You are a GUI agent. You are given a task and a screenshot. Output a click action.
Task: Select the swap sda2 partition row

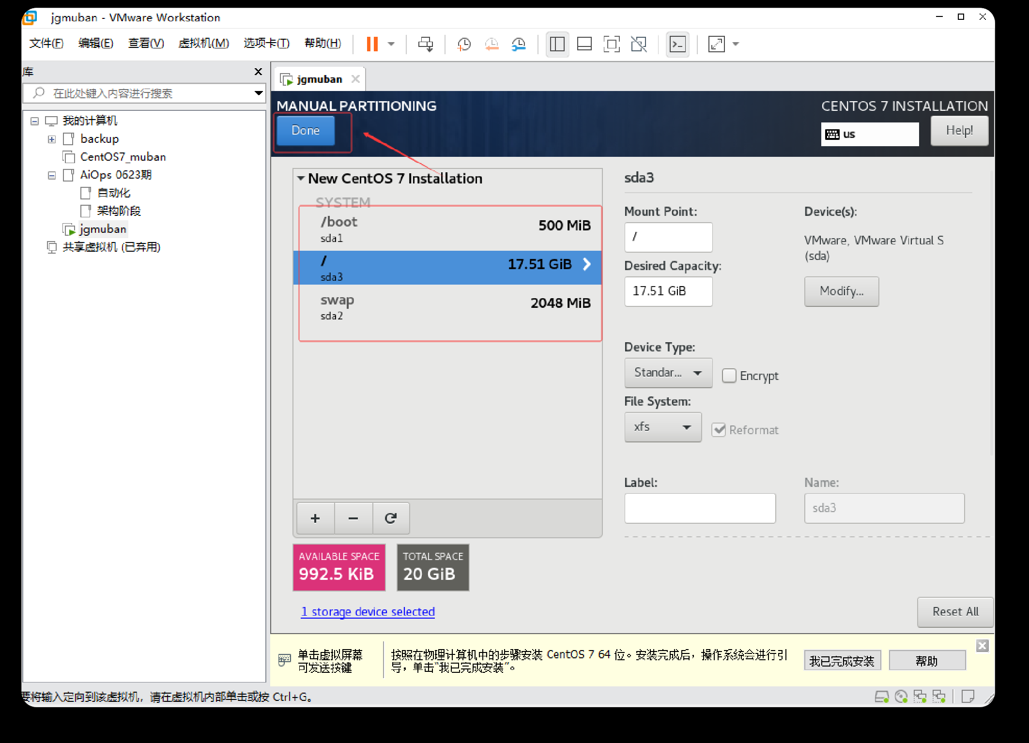[x=447, y=307]
